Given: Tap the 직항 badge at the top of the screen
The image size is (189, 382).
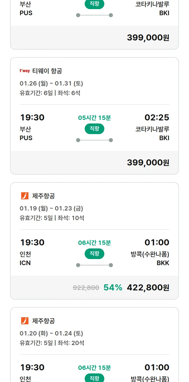Looking at the screenshot, I should coord(94,4).
